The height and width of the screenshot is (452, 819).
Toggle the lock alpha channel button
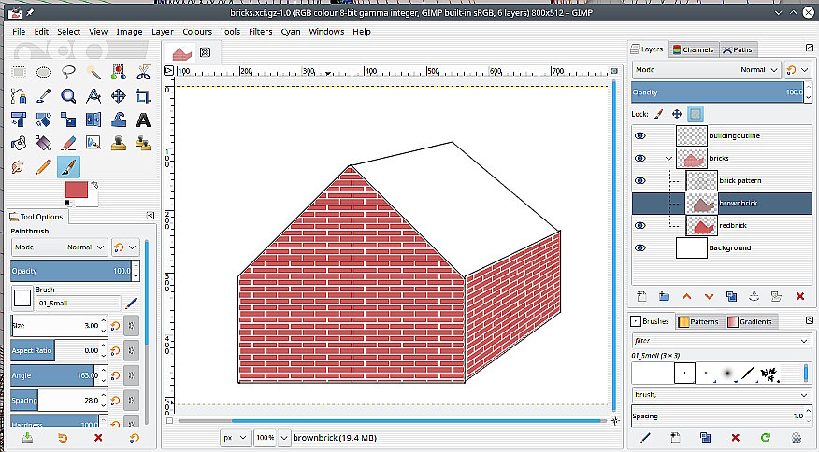(x=696, y=114)
